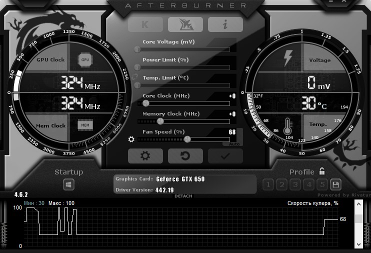Select profile slot 1

268,184
